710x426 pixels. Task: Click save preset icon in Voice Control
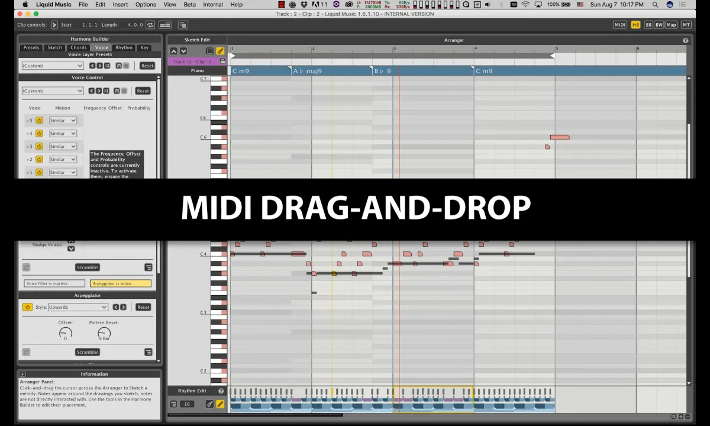click(117, 91)
